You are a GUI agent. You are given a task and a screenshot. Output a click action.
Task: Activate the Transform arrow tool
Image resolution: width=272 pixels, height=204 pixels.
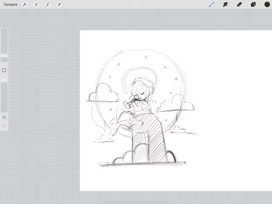pos(59,4)
